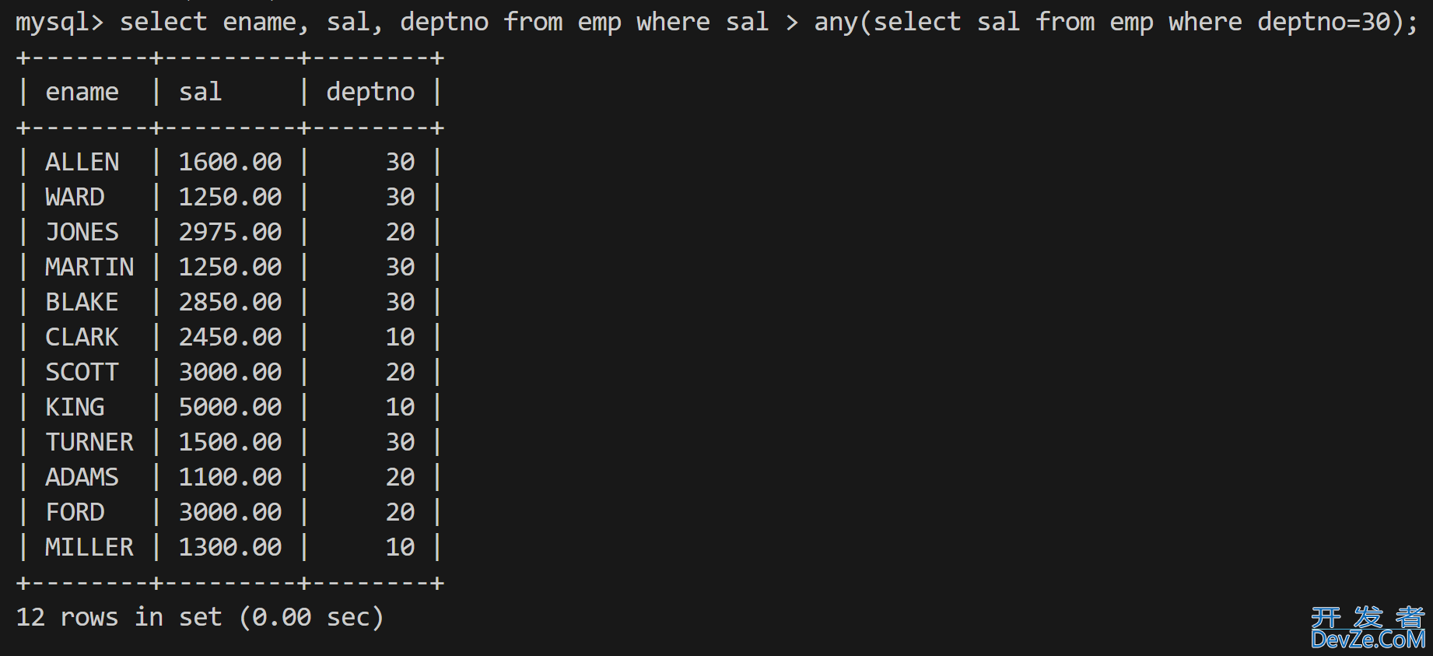This screenshot has width=1433, height=656.
Task: Select the KING name cell
Action: (x=75, y=407)
